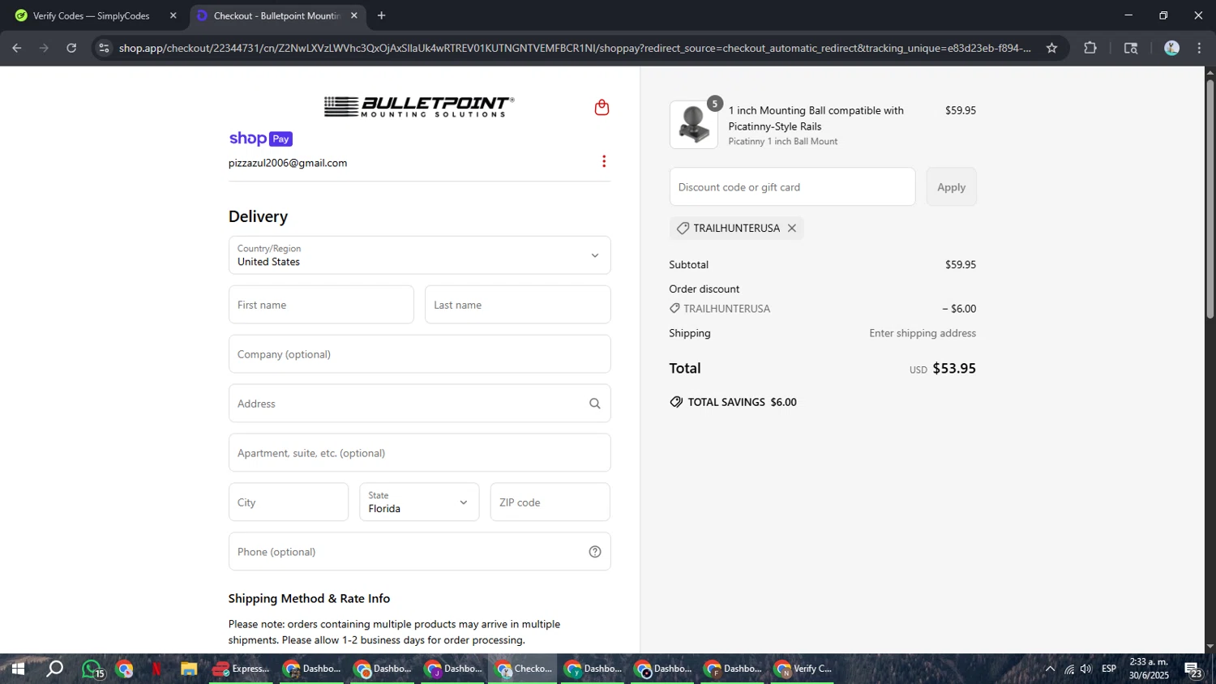Viewport: 1216px width, 684px height.
Task: Click the Total $53.95 amount
Action: click(x=954, y=369)
